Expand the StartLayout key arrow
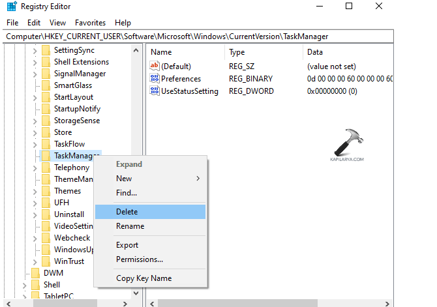Screen dimensions: 437x307 (35, 97)
